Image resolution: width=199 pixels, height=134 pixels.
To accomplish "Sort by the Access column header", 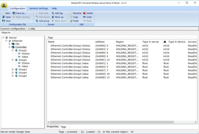I will coord(192,42).
